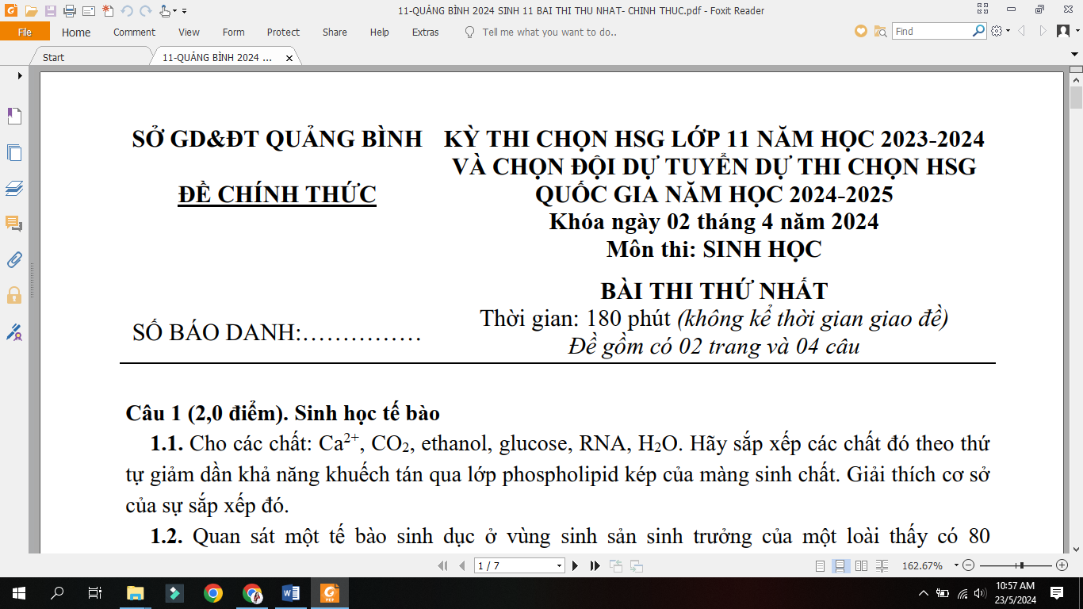Select continuous facing view mode
Image resolution: width=1083 pixels, height=609 pixels.
[x=881, y=565]
